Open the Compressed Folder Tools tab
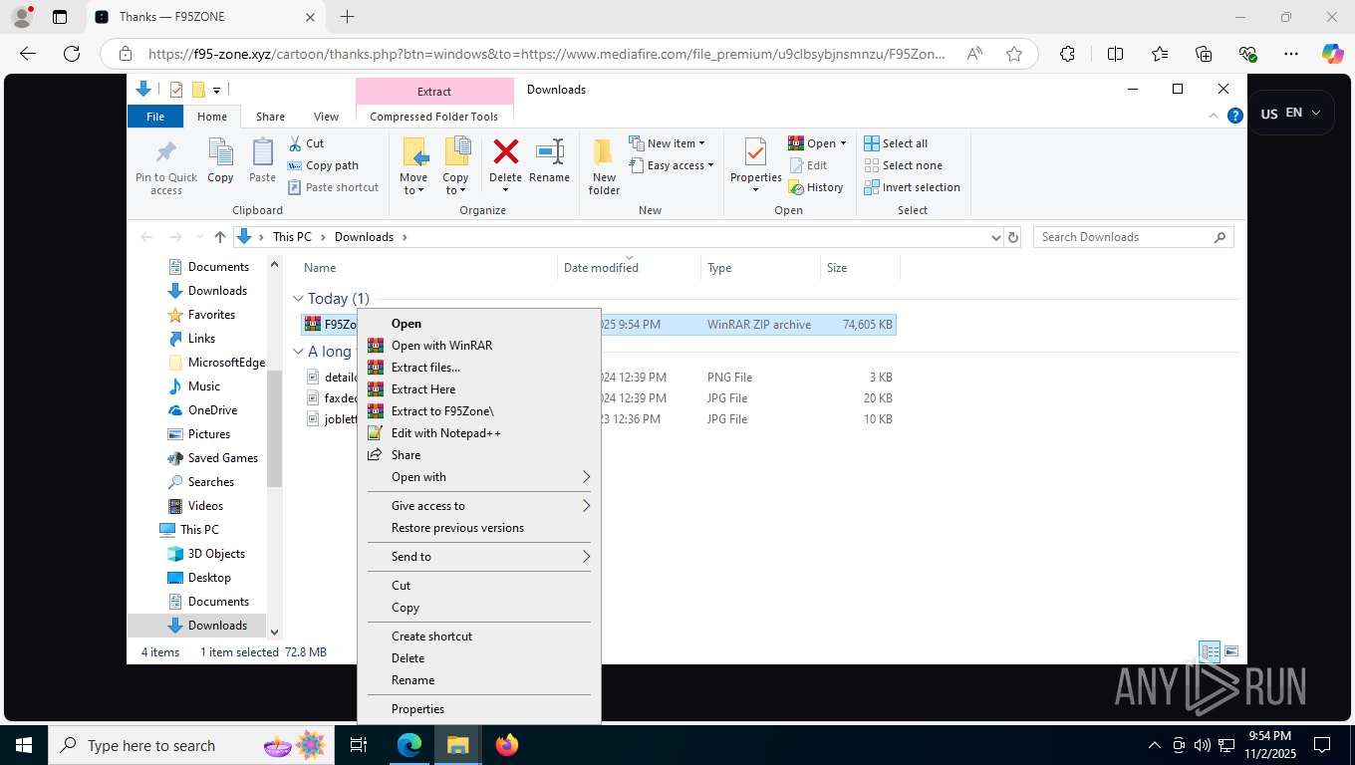 coord(433,117)
